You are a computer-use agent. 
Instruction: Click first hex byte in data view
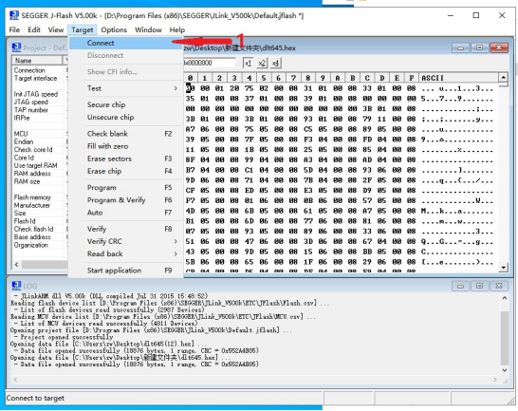point(190,88)
